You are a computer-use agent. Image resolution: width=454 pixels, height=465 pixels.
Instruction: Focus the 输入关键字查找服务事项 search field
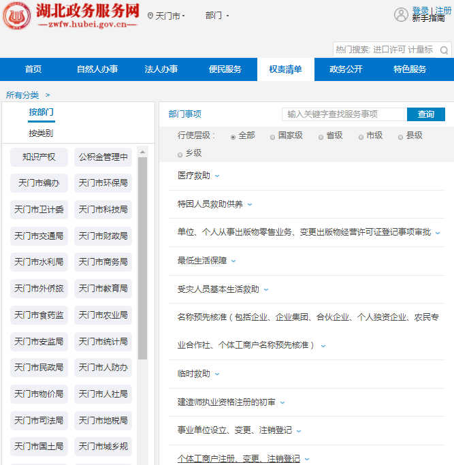344,114
